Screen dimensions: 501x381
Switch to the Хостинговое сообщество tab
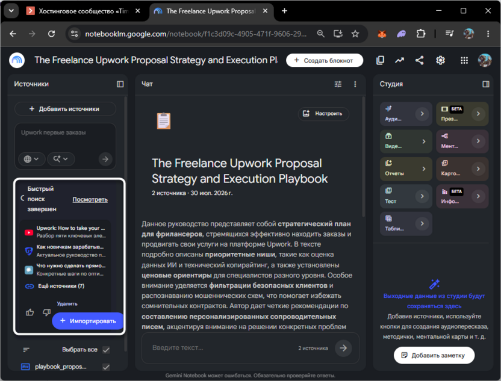(83, 11)
